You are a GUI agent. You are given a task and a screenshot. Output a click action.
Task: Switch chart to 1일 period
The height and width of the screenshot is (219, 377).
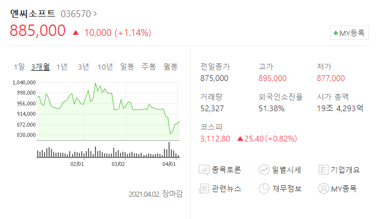click(x=19, y=67)
